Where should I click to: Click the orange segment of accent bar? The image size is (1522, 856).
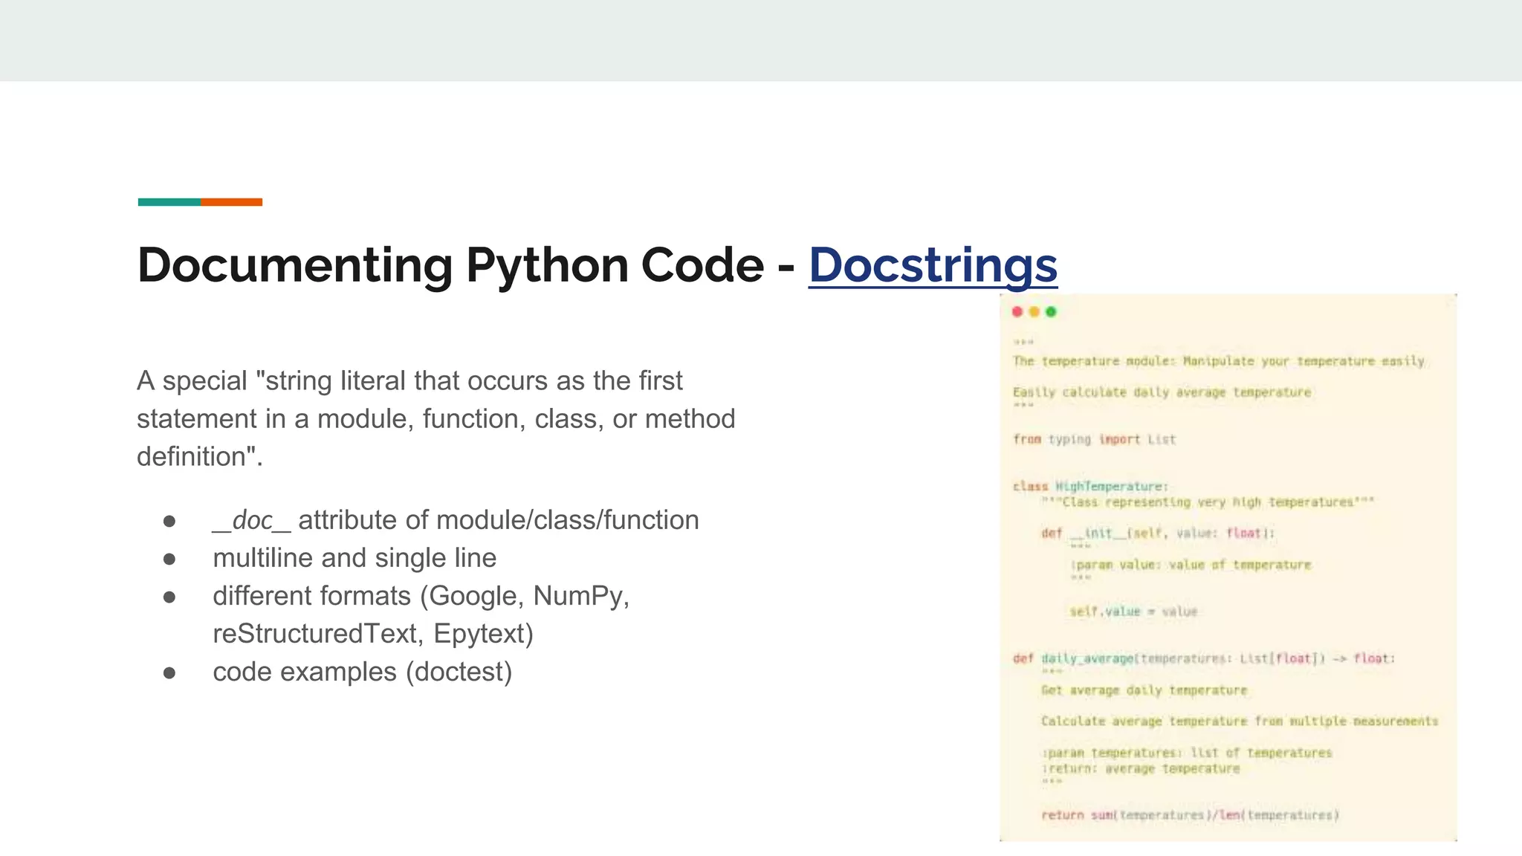pos(231,202)
